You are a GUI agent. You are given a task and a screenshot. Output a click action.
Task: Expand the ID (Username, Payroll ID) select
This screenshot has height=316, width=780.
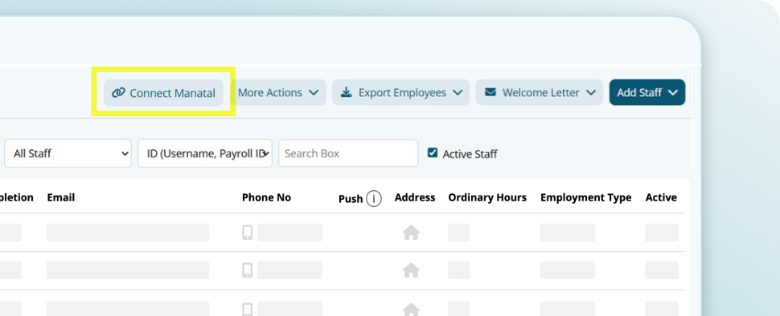point(205,153)
